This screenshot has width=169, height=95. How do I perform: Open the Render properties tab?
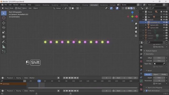pyautogui.click(x=141, y=47)
